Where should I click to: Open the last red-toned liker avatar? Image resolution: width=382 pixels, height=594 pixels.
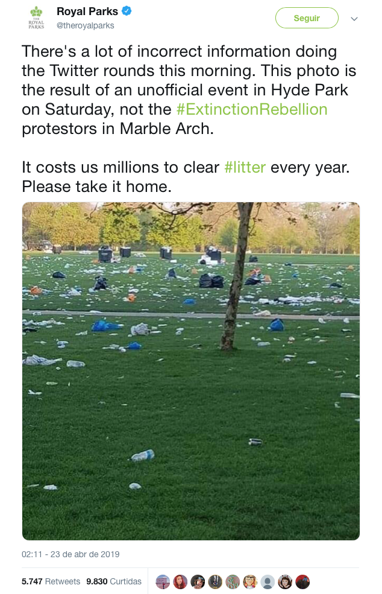(302, 582)
